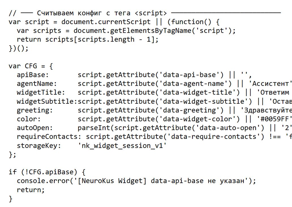Click the comment line about reading config
The width and height of the screenshot is (292, 207).
coord(145,13)
